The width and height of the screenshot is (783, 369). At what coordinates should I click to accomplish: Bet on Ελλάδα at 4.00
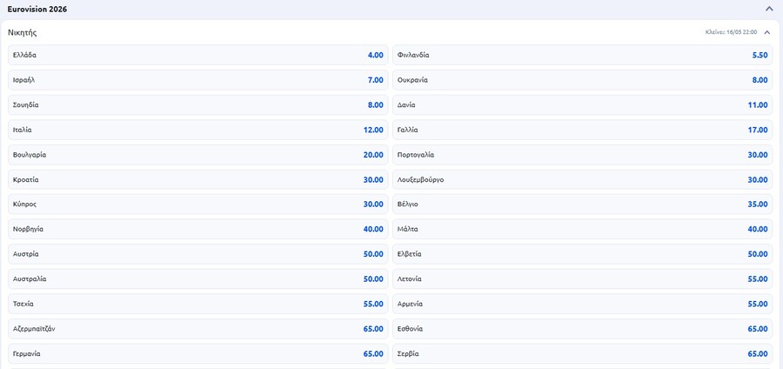(198, 55)
